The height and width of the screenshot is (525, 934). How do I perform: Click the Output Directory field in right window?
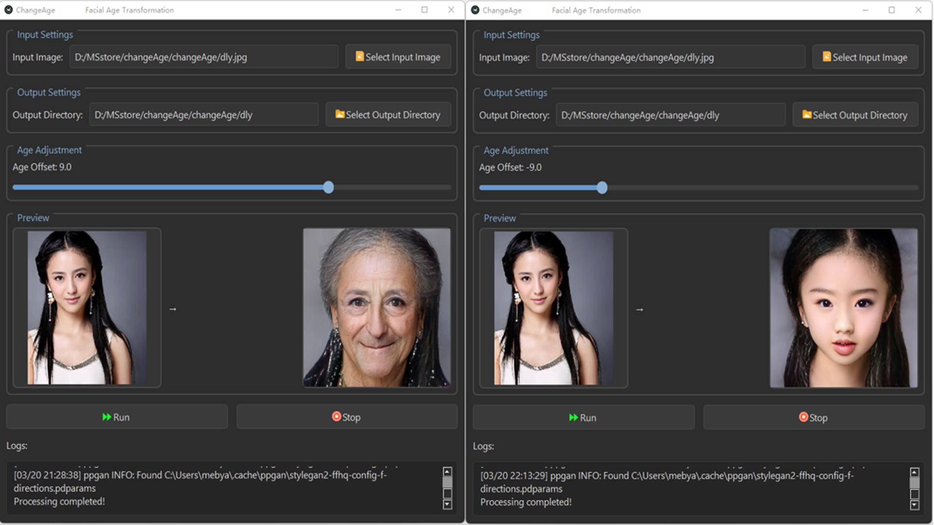(670, 115)
